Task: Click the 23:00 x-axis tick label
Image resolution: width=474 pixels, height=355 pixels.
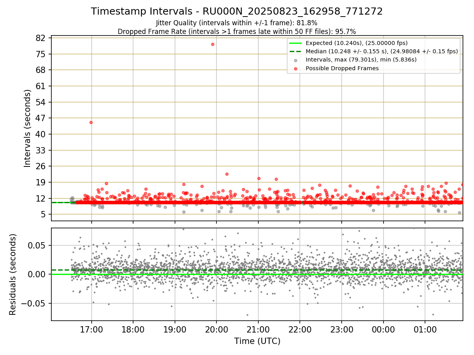Action: (x=342, y=329)
